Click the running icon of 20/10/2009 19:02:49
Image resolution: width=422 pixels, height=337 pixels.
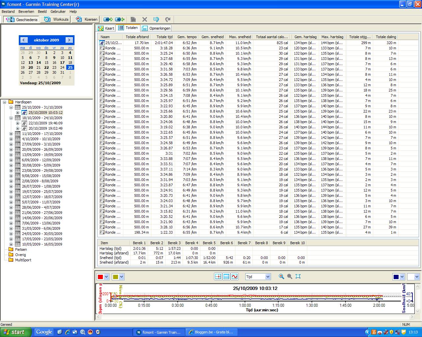pyautogui.click(x=24, y=128)
